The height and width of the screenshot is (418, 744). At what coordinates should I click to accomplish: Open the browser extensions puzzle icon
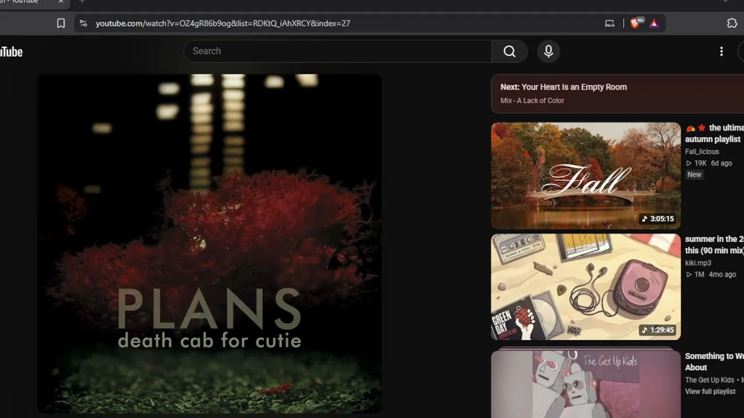(x=732, y=23)
